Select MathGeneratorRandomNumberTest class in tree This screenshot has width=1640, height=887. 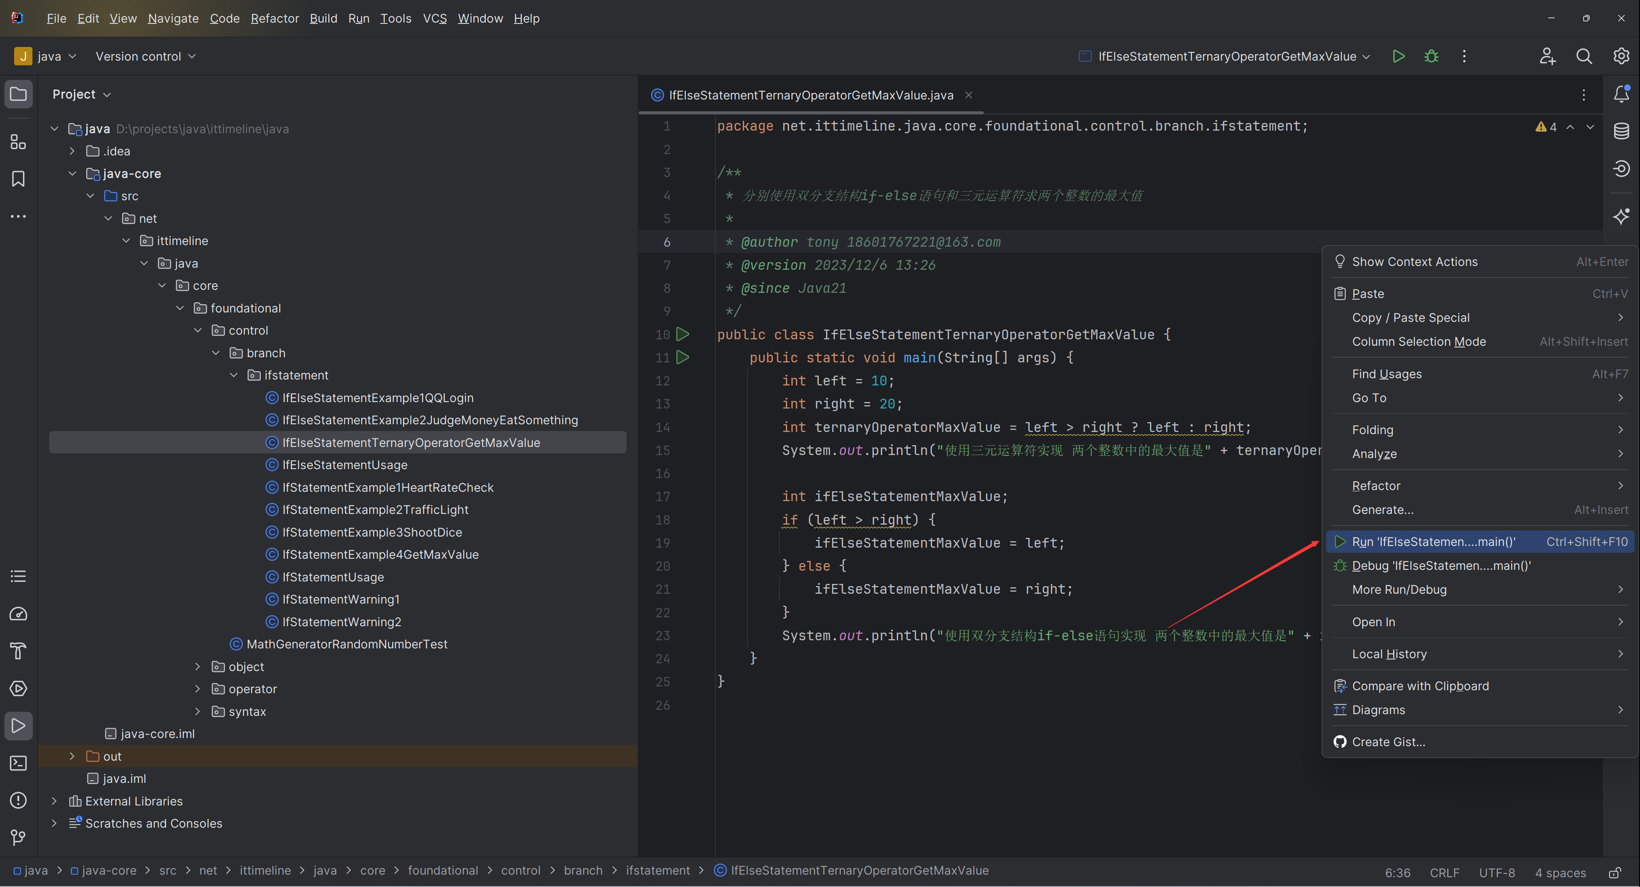click(x=346, y=644)
